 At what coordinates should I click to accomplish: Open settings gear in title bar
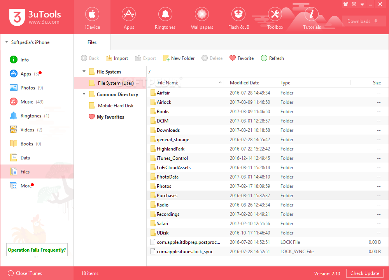(x=354, y=4)
